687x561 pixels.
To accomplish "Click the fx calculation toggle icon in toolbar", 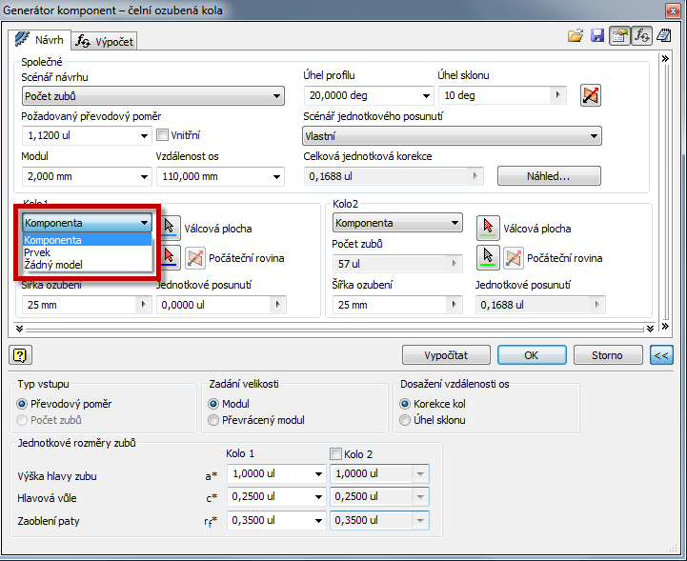I will pyautogui.click(x=641, y=35).
